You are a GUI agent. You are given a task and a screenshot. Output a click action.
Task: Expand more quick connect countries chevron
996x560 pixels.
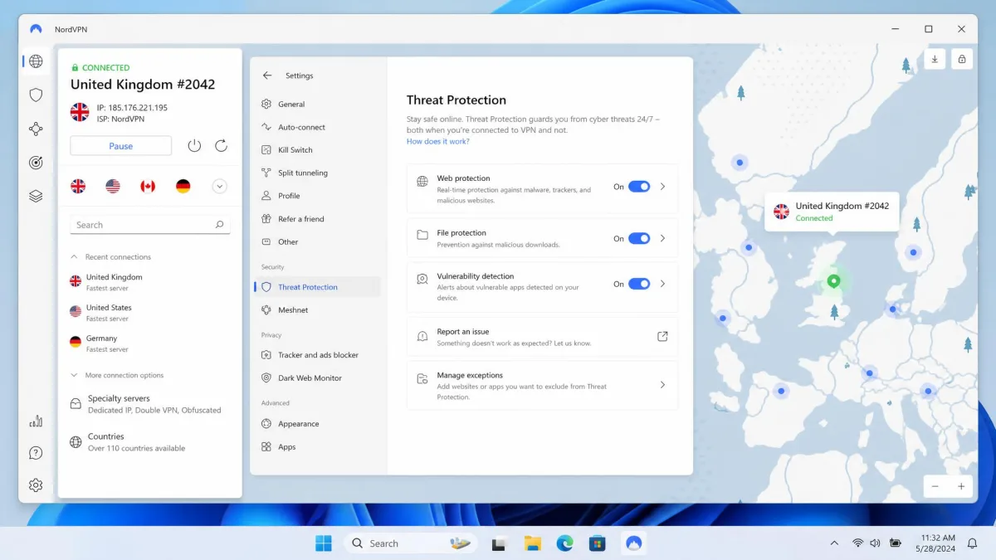(x=219, y=187)
